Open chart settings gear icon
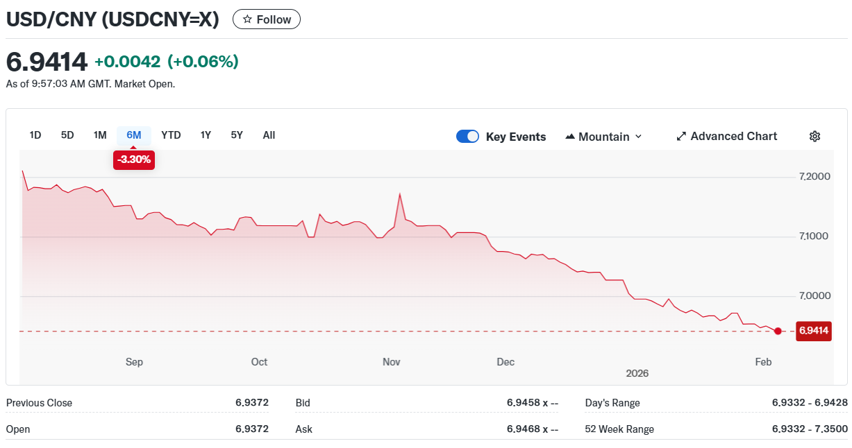This screenshot has width=852, height=448. tap(815, 137)
